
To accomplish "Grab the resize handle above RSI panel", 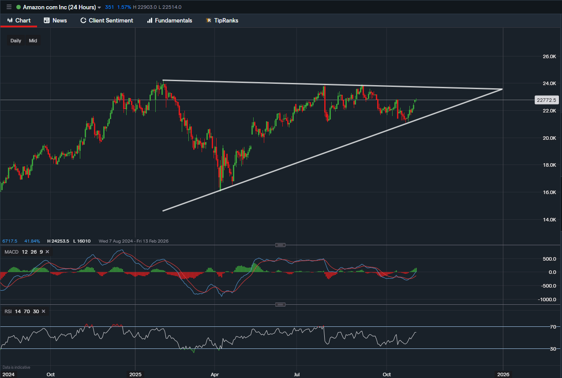I will click(x=280, y=304).
